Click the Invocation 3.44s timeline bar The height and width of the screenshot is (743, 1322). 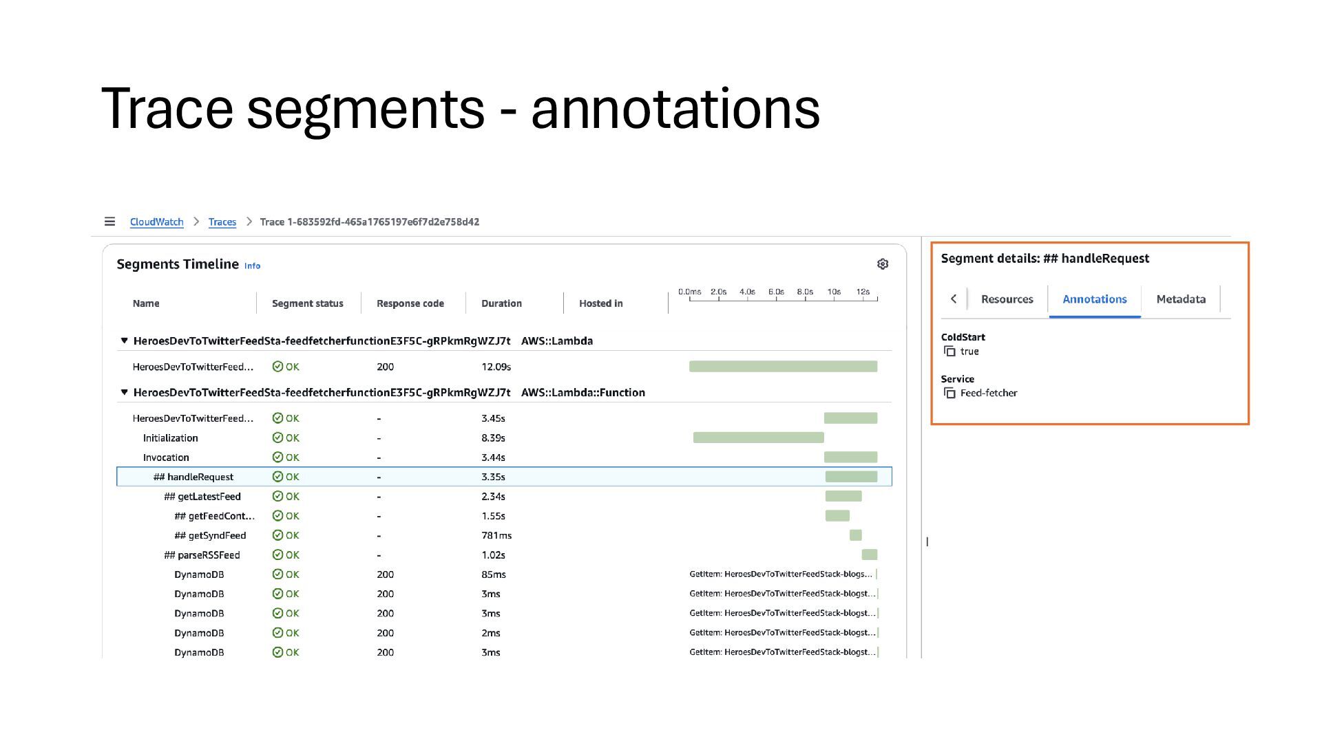tap(850, 457)
